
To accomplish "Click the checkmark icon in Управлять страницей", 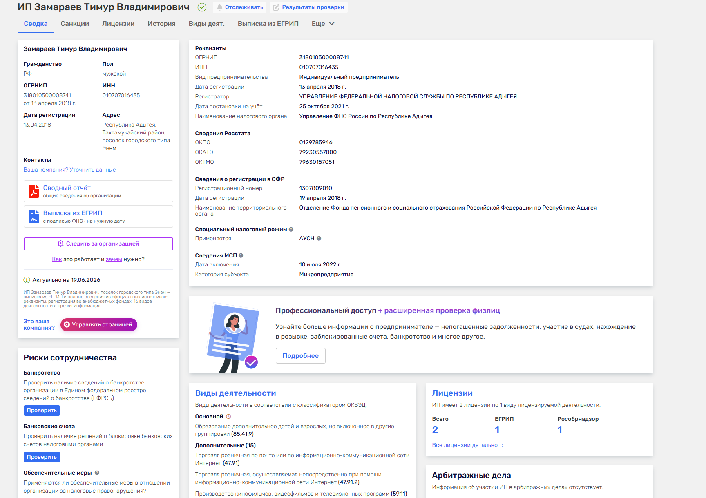I will (x=67, y=325).
